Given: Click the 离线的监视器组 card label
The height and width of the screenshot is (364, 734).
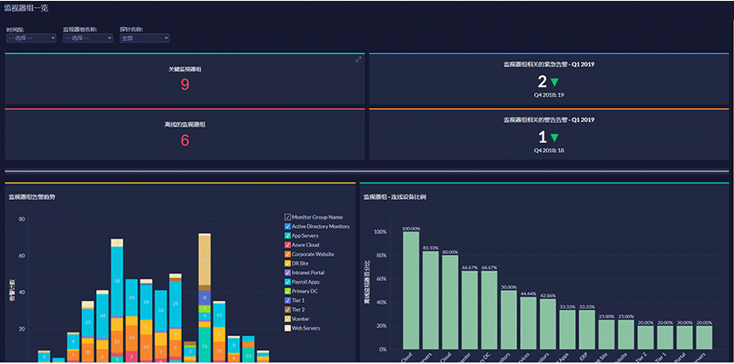Looking at the screenshot, I should [x=185, y=125].
